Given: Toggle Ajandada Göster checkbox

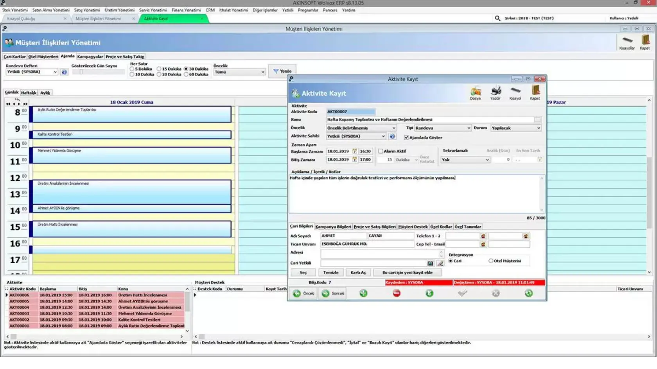Looking at the screenshot, I should pyautogui.click(x=406, y=137).
